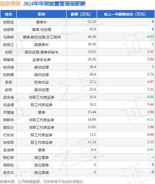Click the name 刘金檑
155x184 pixels.
click(9, 105)
